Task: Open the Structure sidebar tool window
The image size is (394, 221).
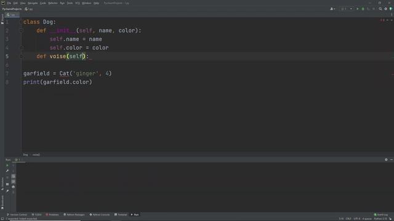Action: point(2,184)
